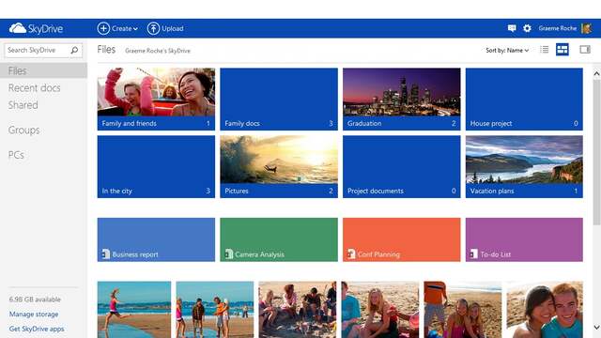Open the messaging chat icon
601x338 pixels.
pyautogui.click(x=512, y=28)
